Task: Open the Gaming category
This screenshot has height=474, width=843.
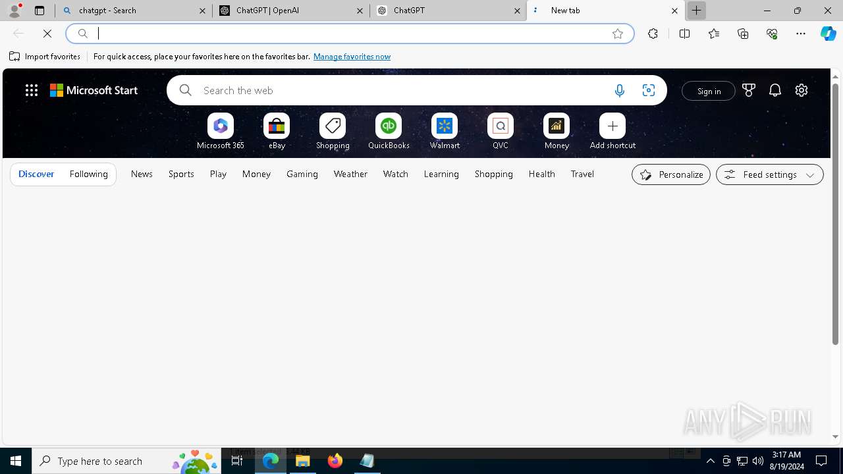Action: (302, 174)
